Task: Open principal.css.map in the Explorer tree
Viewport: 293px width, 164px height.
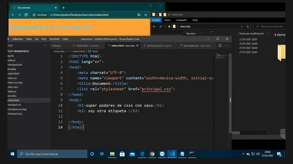Action: coord(17,109)
